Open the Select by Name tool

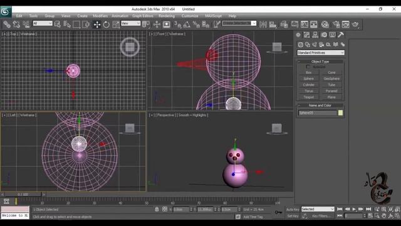point(67,24)
